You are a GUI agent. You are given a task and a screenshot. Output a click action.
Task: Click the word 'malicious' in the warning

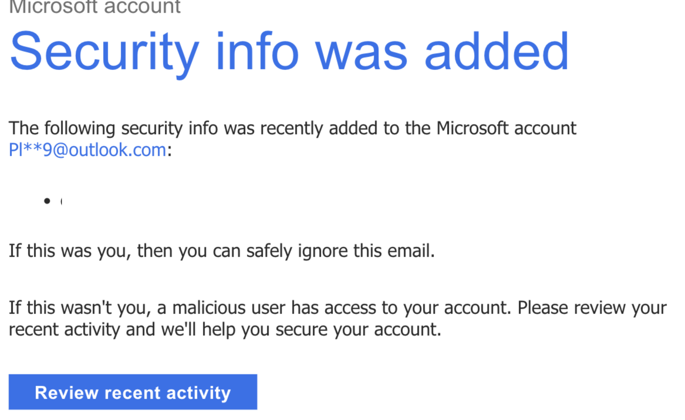tap(209, 308)
